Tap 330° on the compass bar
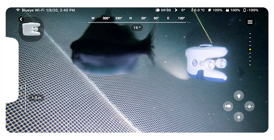Screen dimensions: 274x140 click(x=119, y=18)
